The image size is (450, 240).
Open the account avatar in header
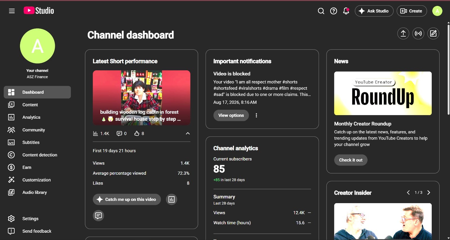pos(437,11)
